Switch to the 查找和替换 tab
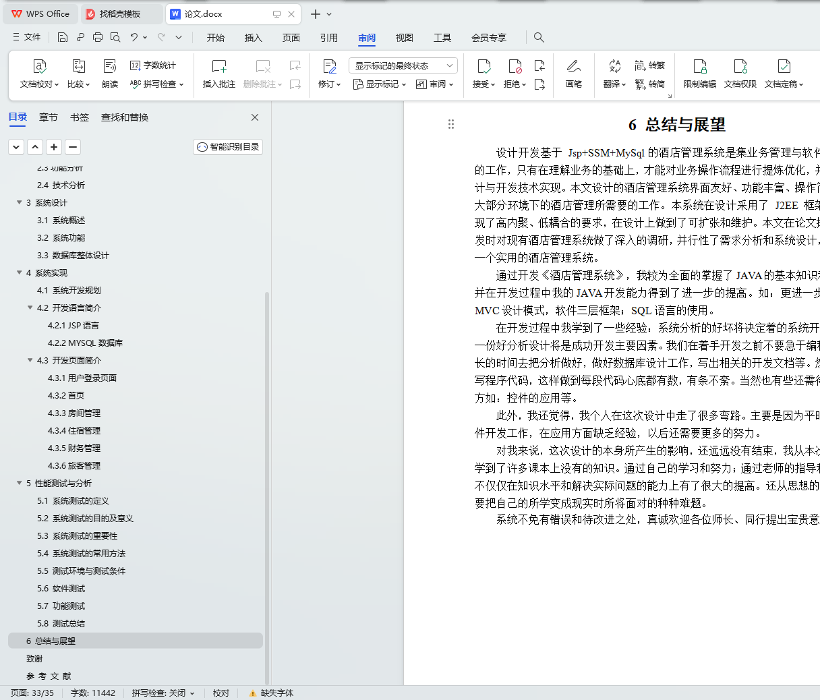This screenshot has width=820, height=700. [x=125, y=117]
